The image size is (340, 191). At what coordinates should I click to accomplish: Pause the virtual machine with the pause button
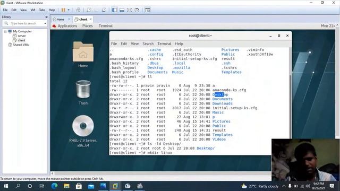63,10
